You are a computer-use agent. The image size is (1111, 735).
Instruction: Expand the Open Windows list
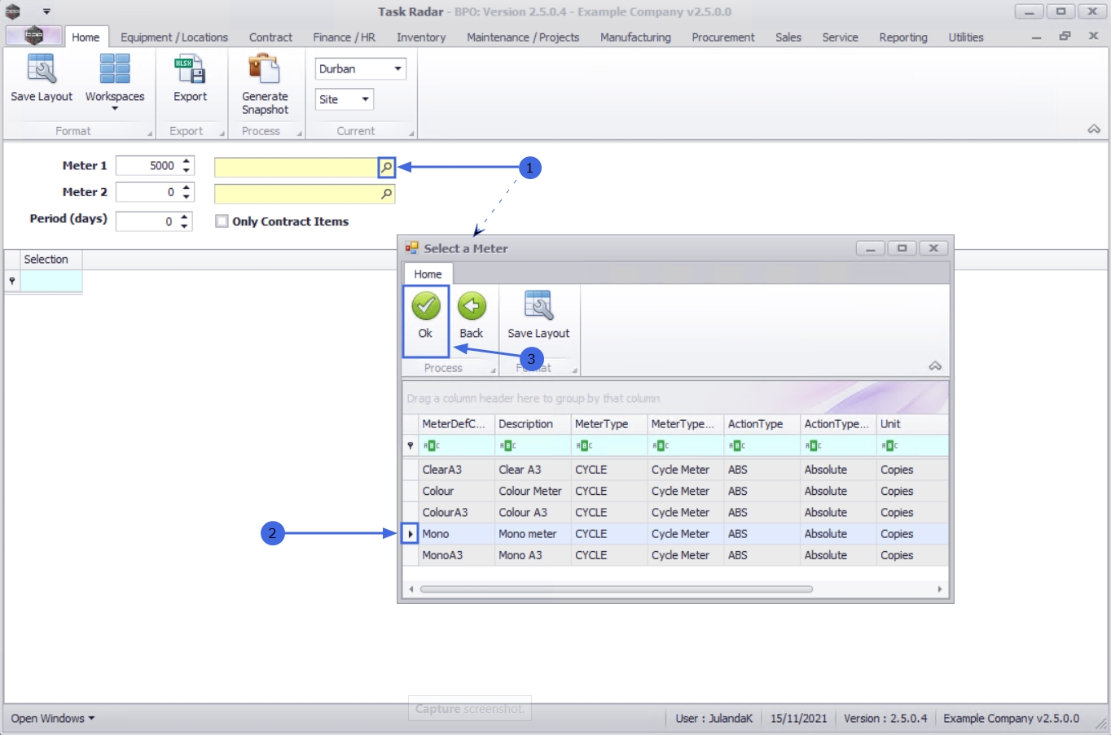(53, 718)
